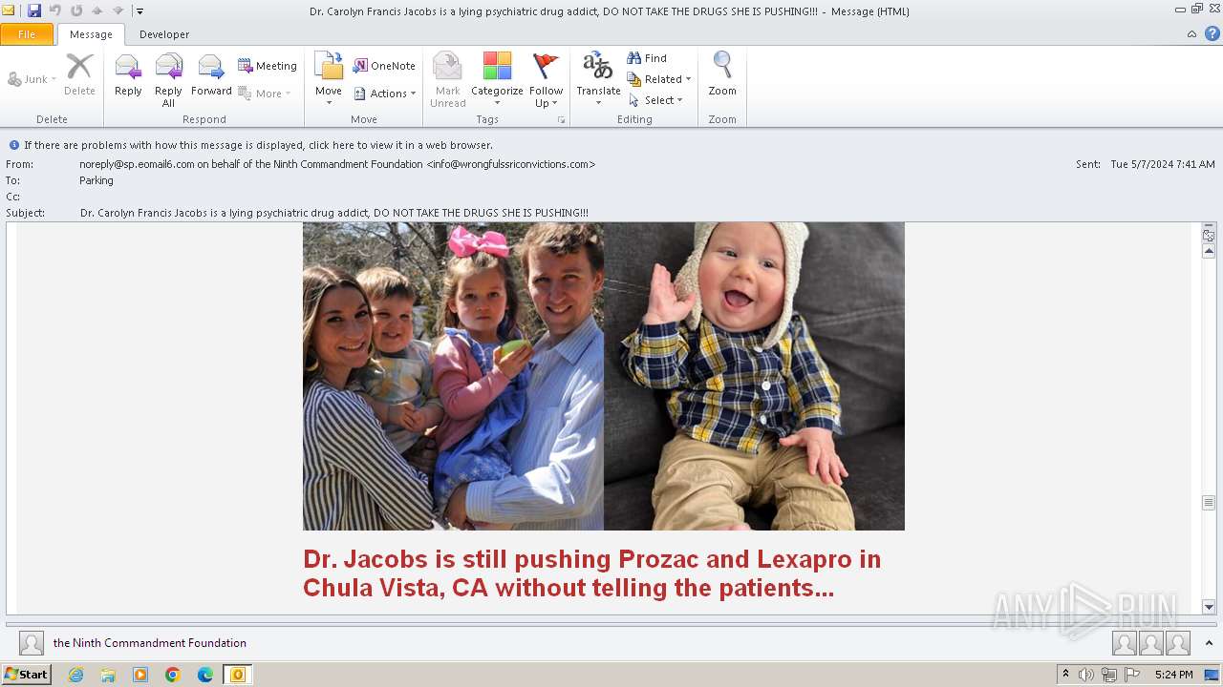The height and width of the screenshot is (687, 1223).
Task: Click the red Dr. Jacobs headline text
Action: [591, 572]
